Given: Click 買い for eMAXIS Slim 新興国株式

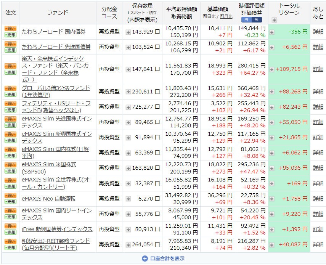Looking at the screenshot, I should pyautogui.click(x=10, y=134).
